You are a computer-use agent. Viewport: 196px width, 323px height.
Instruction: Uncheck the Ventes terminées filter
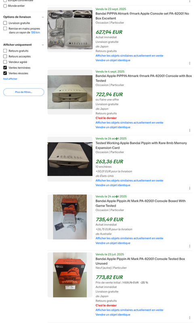point(5,67)
